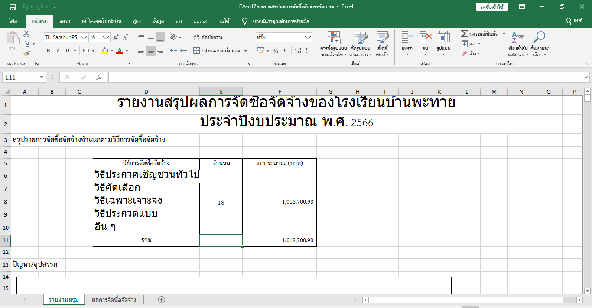This screenshot has height=308, width=592.
Task: Expand the number format dropdown
Action: click(308, 38)
